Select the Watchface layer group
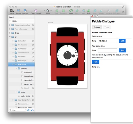133x124 pixels. click(x=22, y=64)
